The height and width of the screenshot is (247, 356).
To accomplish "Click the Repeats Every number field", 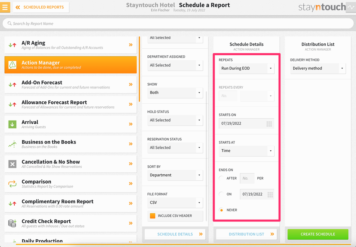I will pos(228,96).
